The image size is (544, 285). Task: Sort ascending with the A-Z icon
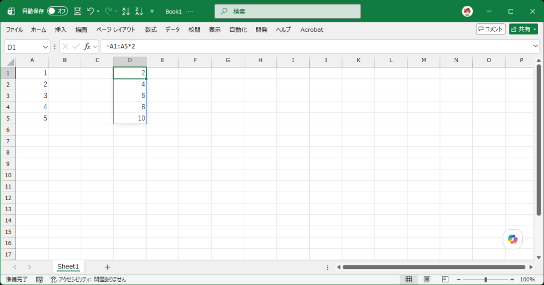point(126,12)
